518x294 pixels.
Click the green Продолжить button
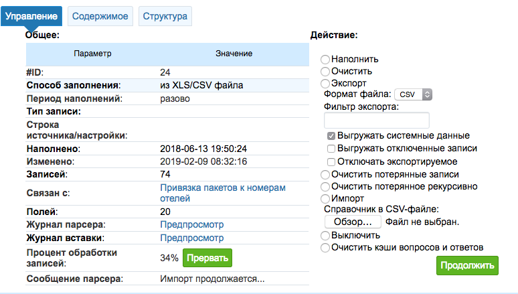[x=467, y=266]
